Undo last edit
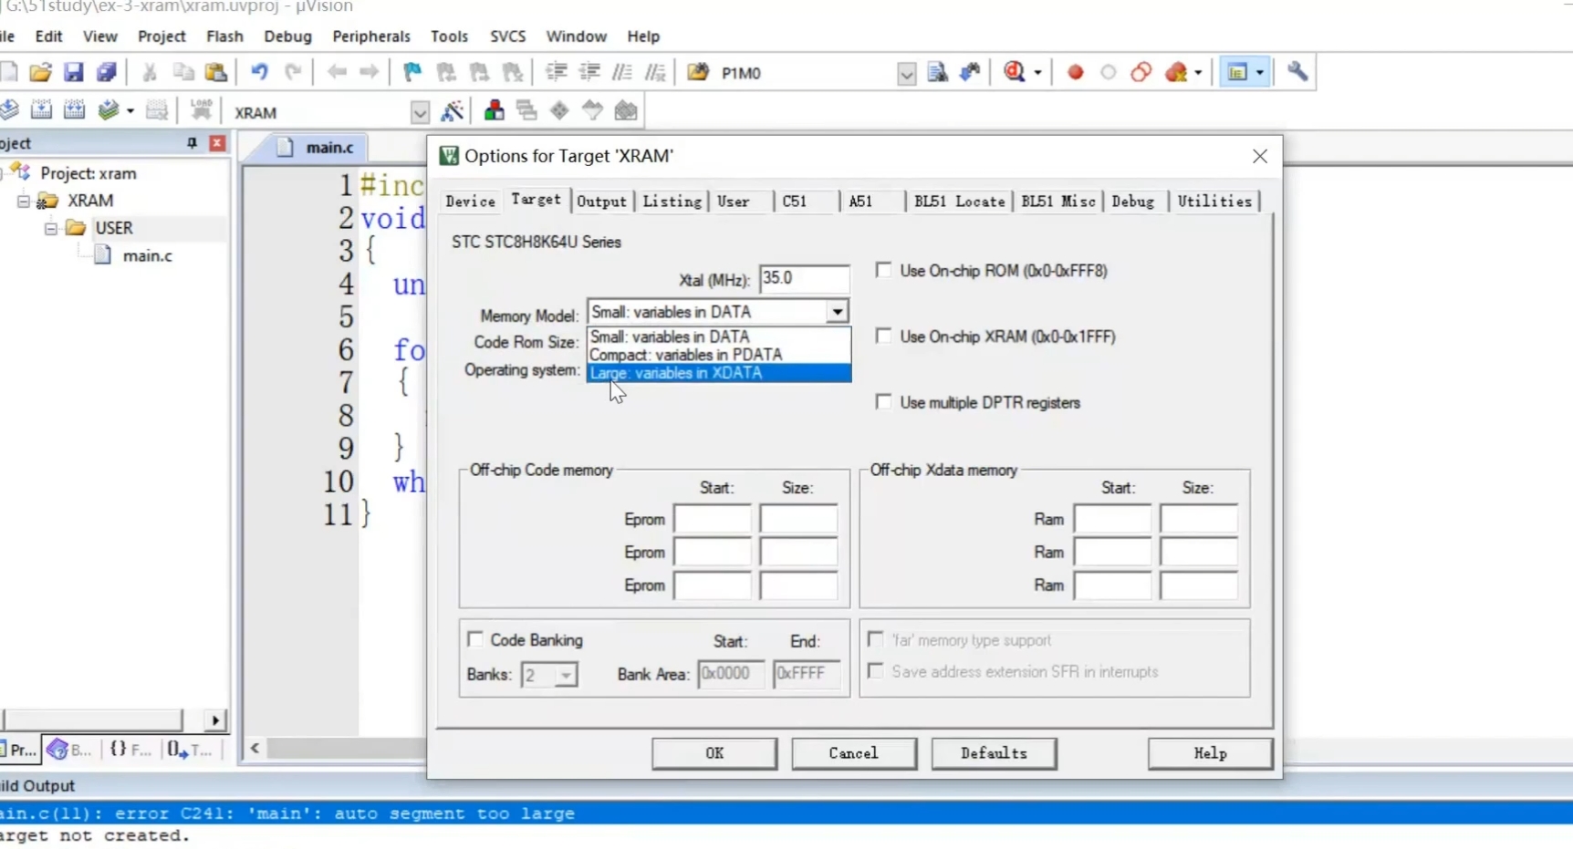The height and width of the screenshot is (849, 1573). tap(259, 72)
